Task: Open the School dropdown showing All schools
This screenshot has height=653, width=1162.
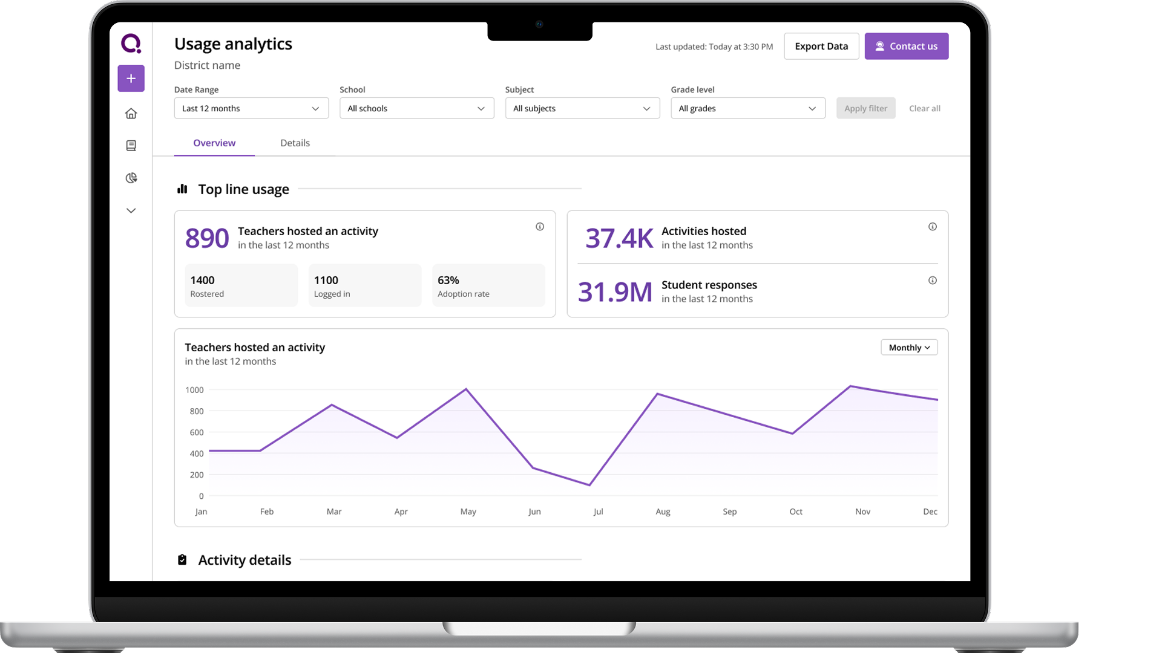Action: tap(416, 108)
